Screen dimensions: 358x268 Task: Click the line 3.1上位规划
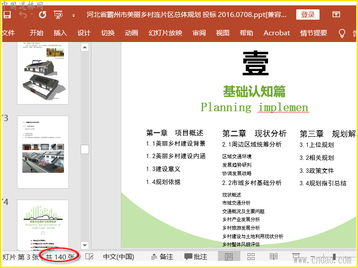click(x=317, y=145)
